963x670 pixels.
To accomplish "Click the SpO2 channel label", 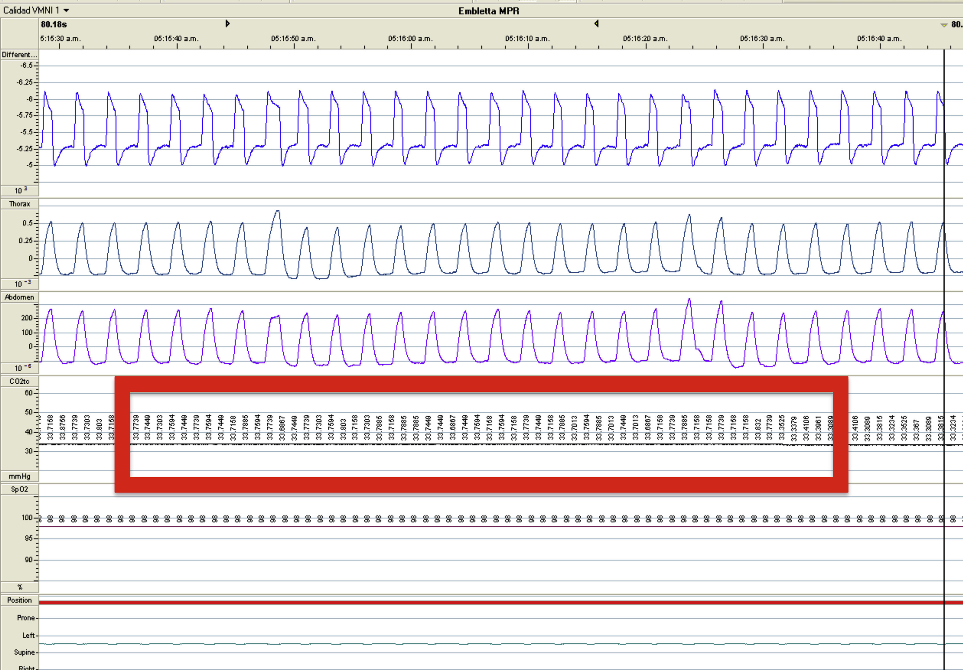I will click(x=19, y=489).
